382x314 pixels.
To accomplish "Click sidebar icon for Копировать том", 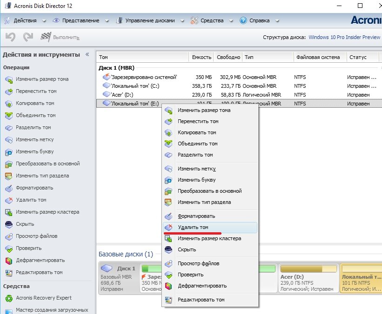I will tap(9, 104).
